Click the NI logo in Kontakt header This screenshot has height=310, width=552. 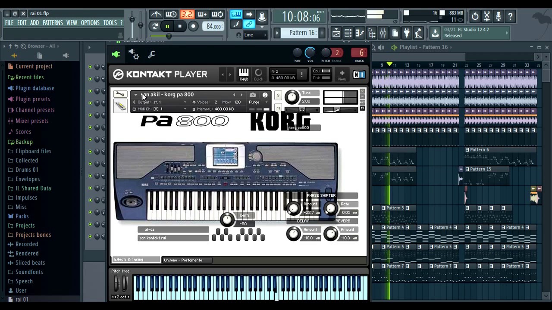pos(358,74)
